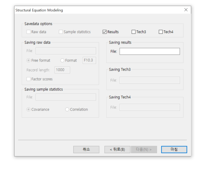Viewport: 211px width, 174px height.
Task: Check the Raw data checkbox
Action: [28, 32]
